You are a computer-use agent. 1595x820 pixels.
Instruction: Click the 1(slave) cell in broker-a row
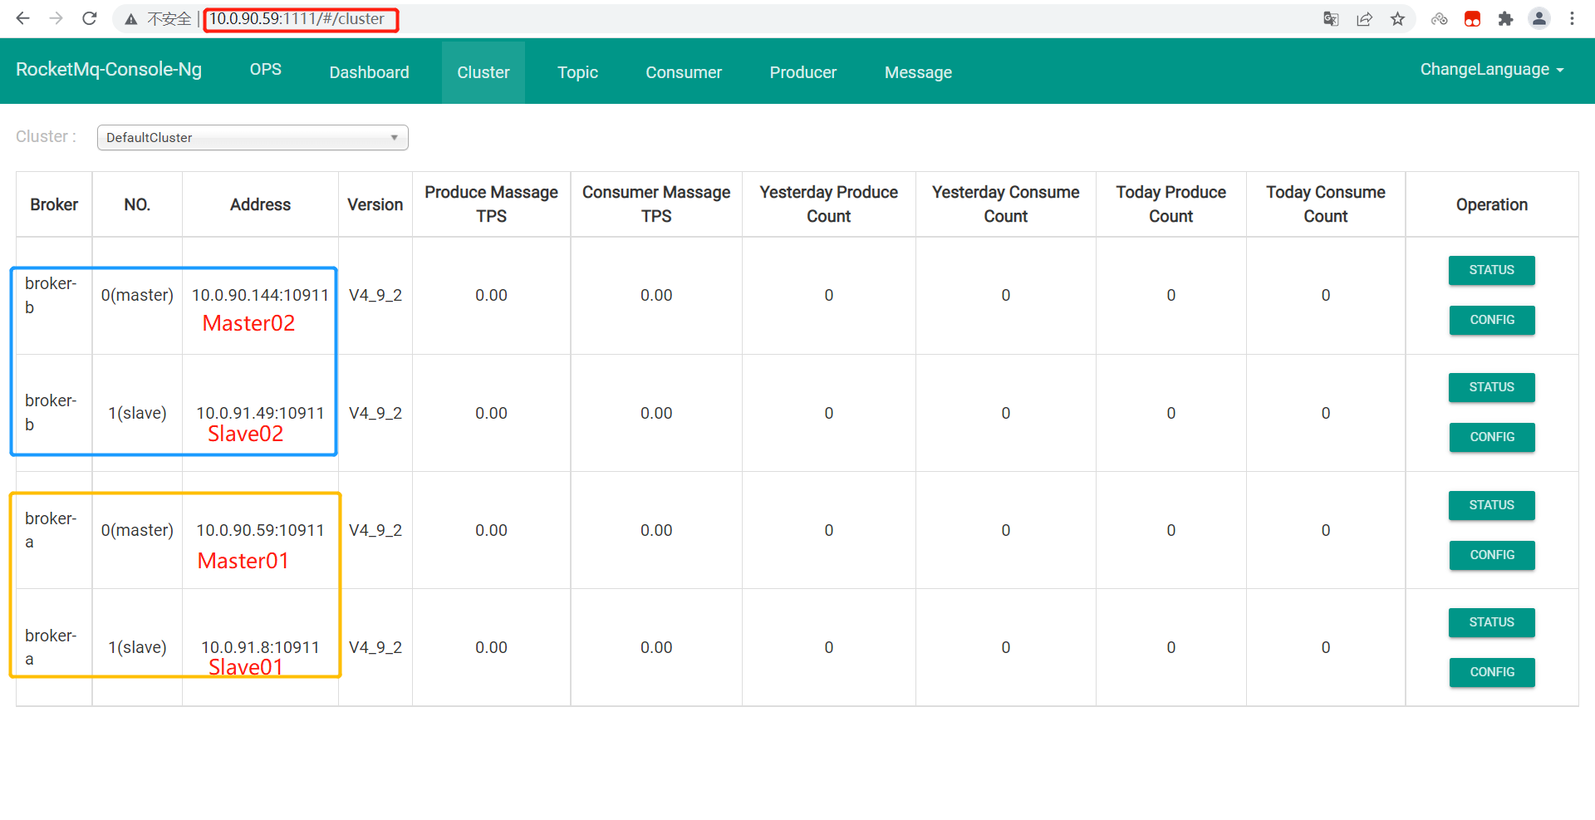(137, 647)
